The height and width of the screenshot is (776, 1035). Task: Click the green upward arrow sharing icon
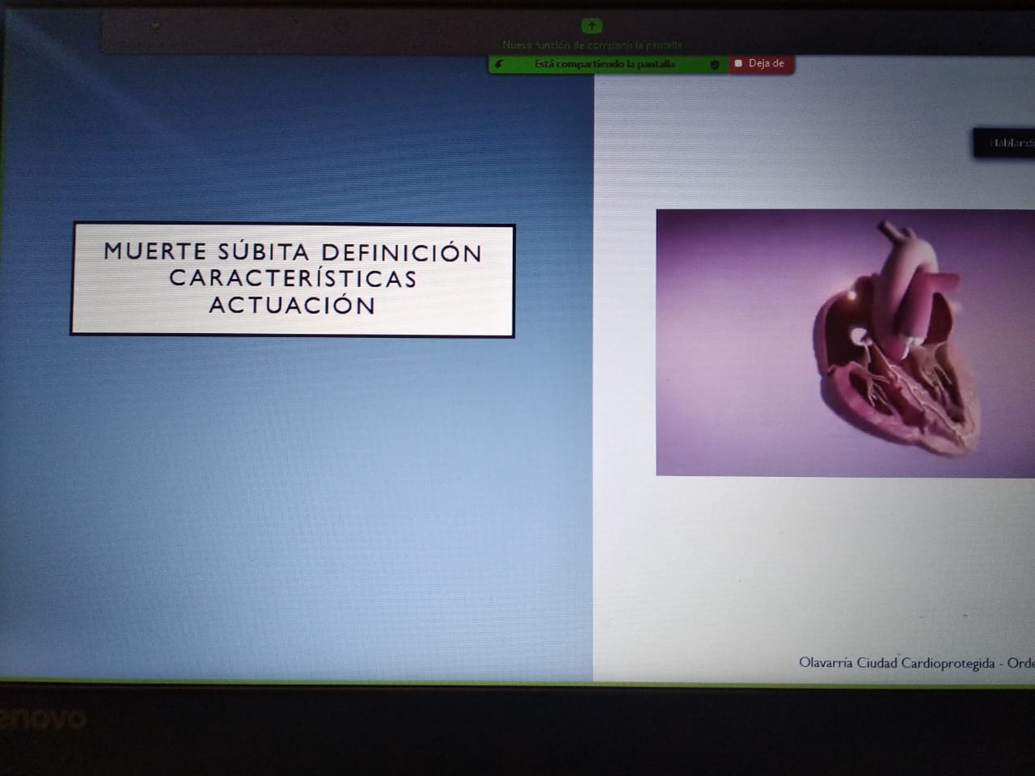[x=591, y=26]
